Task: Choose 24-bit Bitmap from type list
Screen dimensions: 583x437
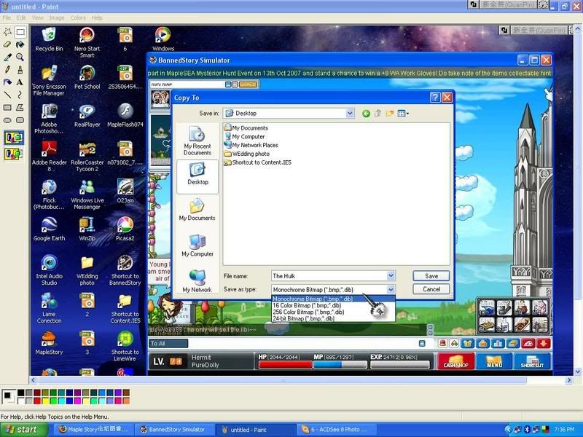Action: coord(333,318)
